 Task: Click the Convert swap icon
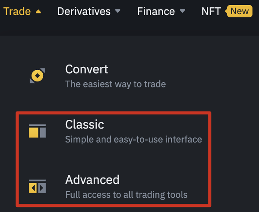click(37, 76)
